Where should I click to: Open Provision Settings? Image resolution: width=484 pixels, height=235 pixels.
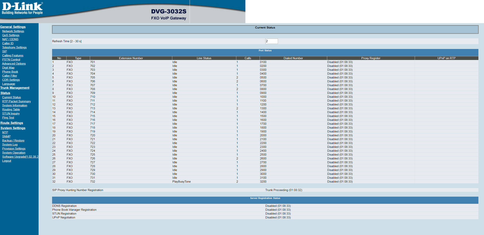click(x=14, y=149)
